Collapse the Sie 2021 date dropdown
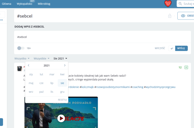 (60, 58)
